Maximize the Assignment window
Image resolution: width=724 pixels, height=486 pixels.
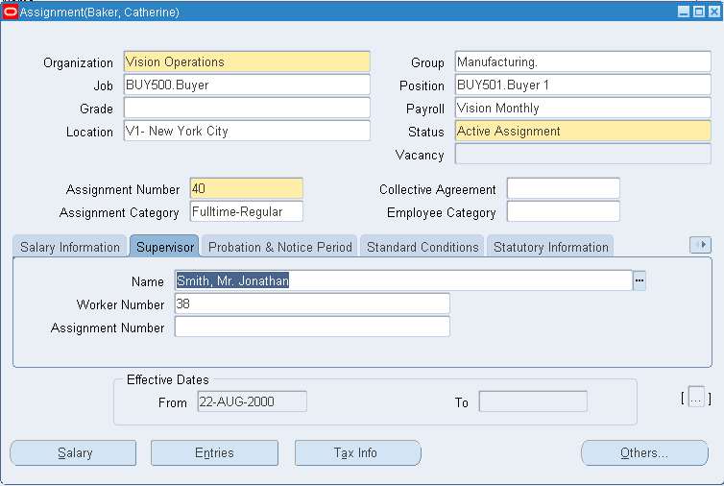pos(698,12)
